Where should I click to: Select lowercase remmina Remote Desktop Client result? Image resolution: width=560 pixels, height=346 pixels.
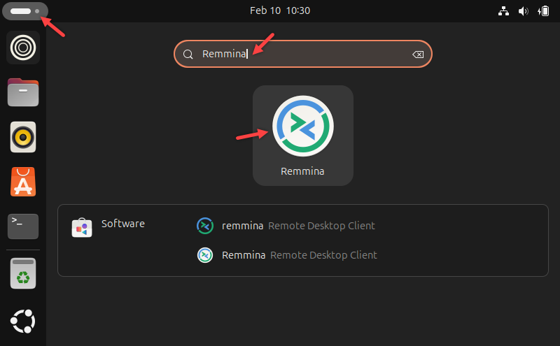(286, 226)
